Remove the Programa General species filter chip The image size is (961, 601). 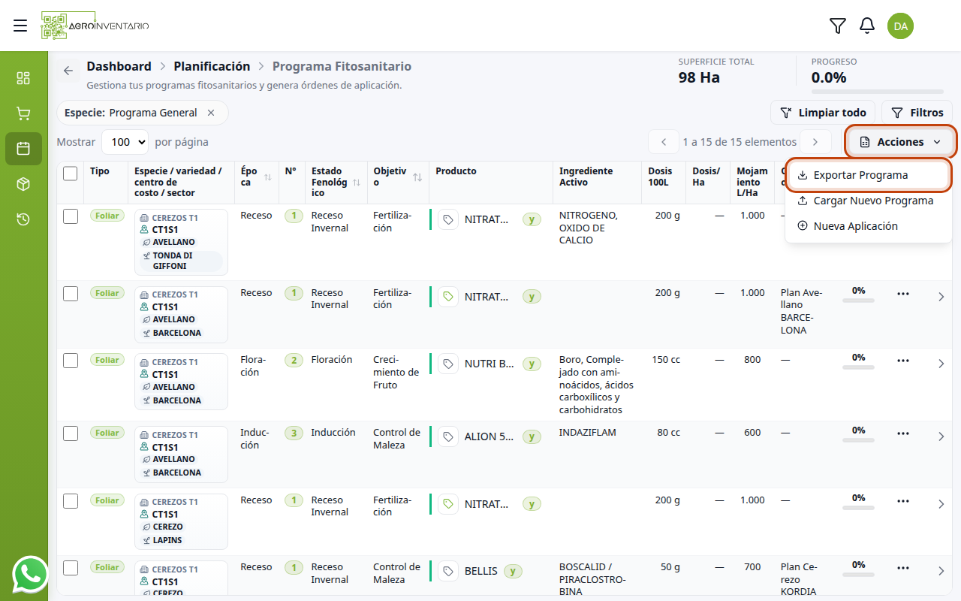211,113
